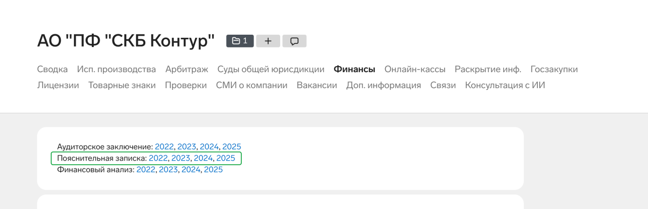Go to the Арбитраж tab
648x209 pixels.
coord(186,69)
